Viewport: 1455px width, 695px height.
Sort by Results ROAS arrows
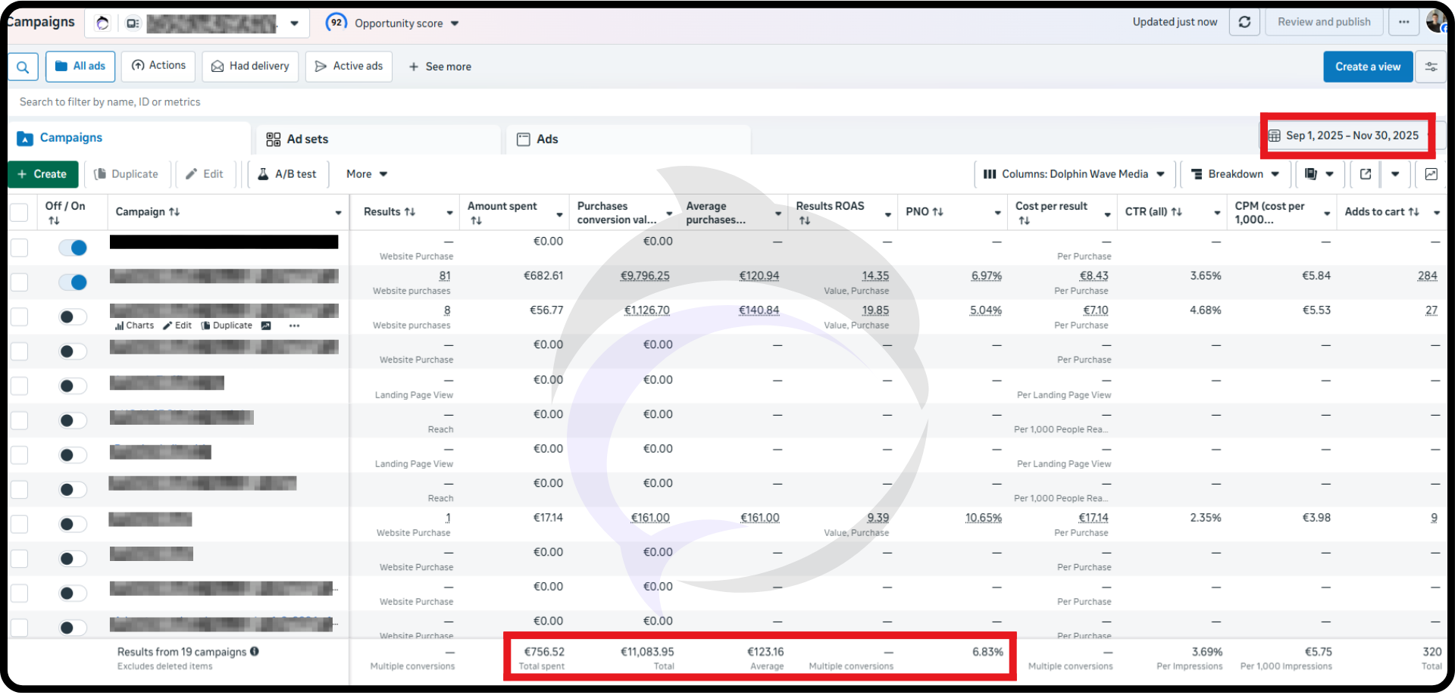click(x=805, y=220)
